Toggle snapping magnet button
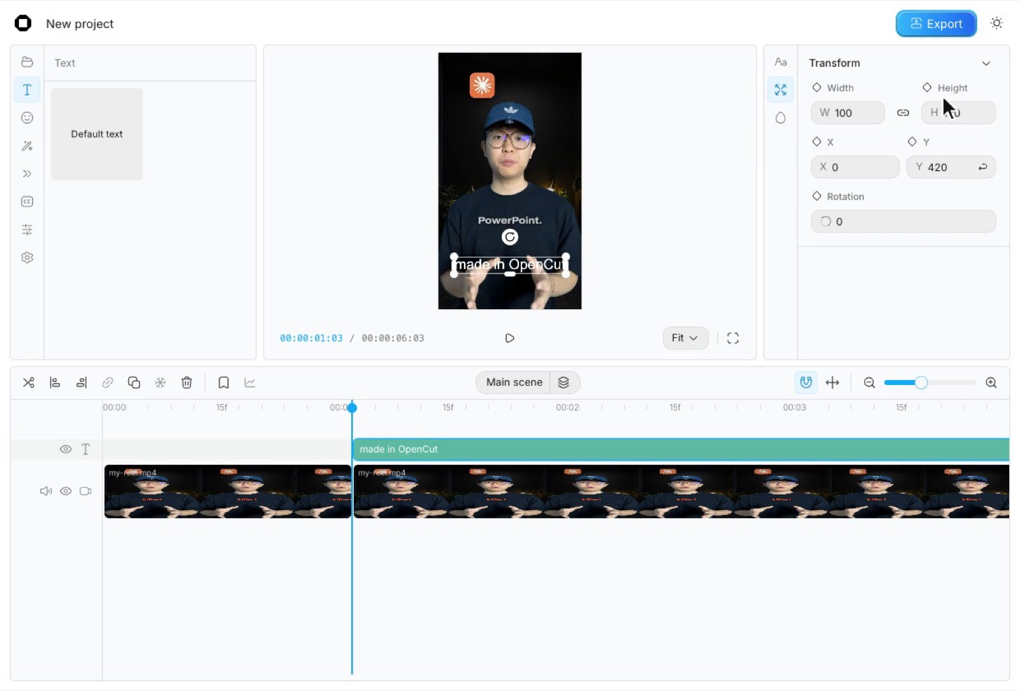 [x=806, y=382]
